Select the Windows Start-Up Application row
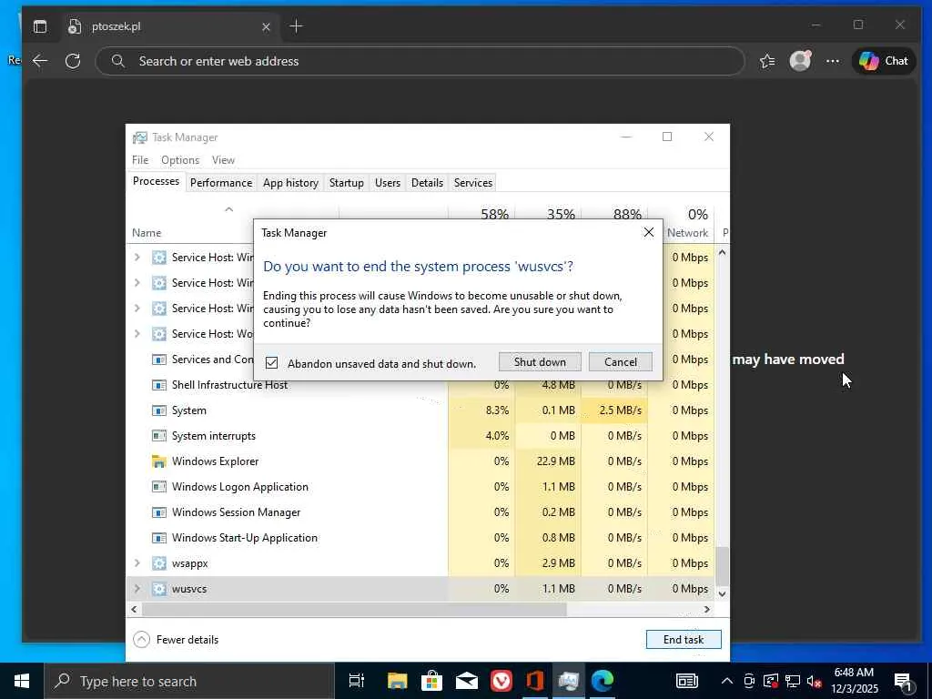The width and height of the screenshot is (932, 699). point(420,538)
